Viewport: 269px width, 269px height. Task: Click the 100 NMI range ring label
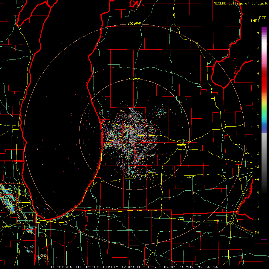coord(134,24)
